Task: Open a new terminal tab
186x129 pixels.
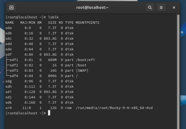Action: [x=11, y=7]
